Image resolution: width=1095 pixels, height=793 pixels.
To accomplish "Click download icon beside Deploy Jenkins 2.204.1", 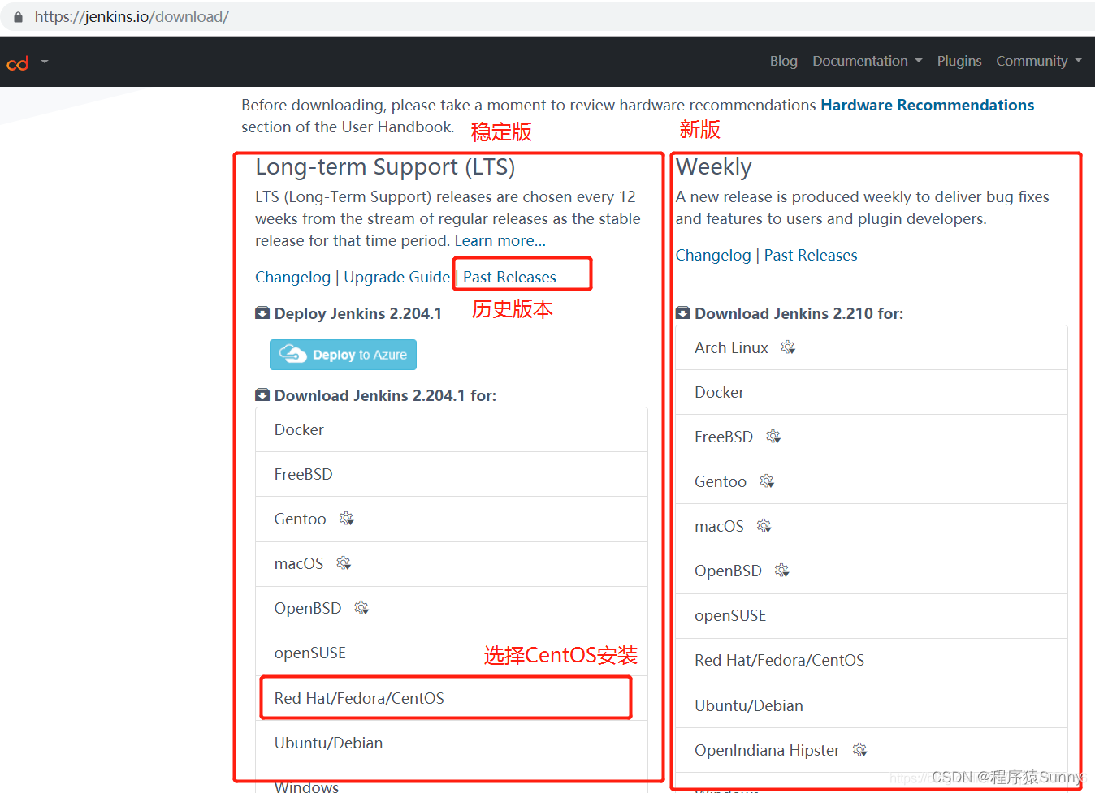I will coord(262,313).
